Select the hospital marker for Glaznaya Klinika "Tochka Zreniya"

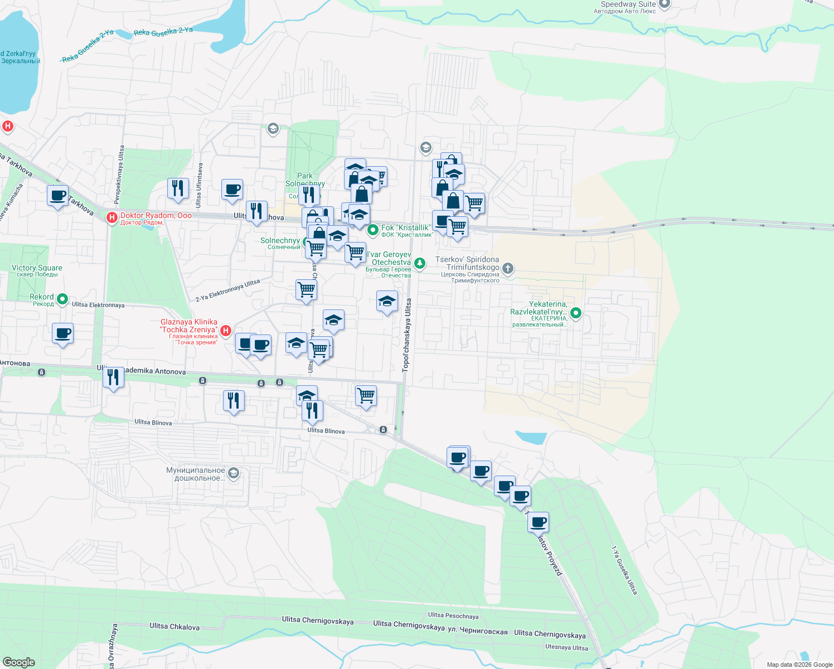pyautogui.click(x=226, y=330)
